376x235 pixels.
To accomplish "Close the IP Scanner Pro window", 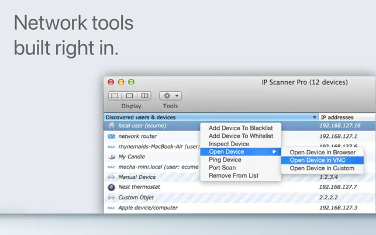I will coord(111,82).
